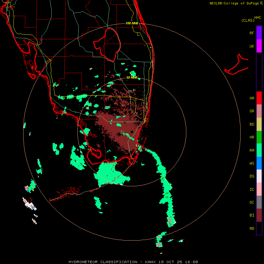Click the GC legend label
264x264 pixels.
(x=252, y=202)
